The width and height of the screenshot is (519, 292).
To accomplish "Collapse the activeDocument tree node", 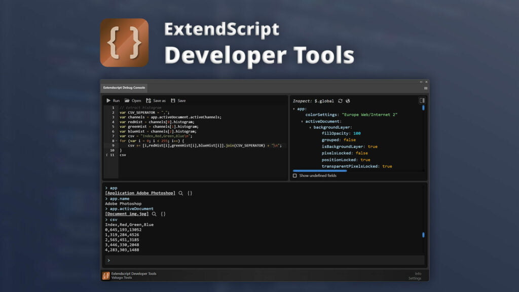I will tap(302, 122).
